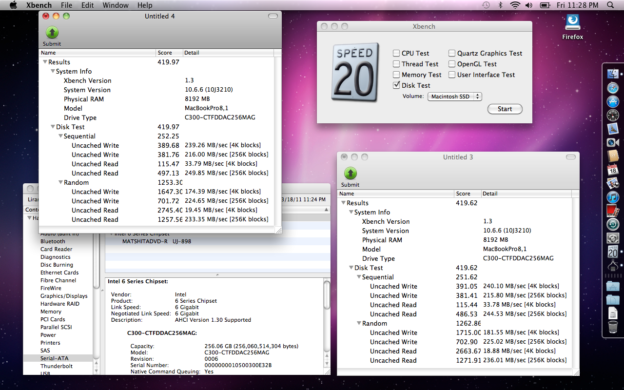Open Spotlight search in the menu bar

click(x=610, y=5)
